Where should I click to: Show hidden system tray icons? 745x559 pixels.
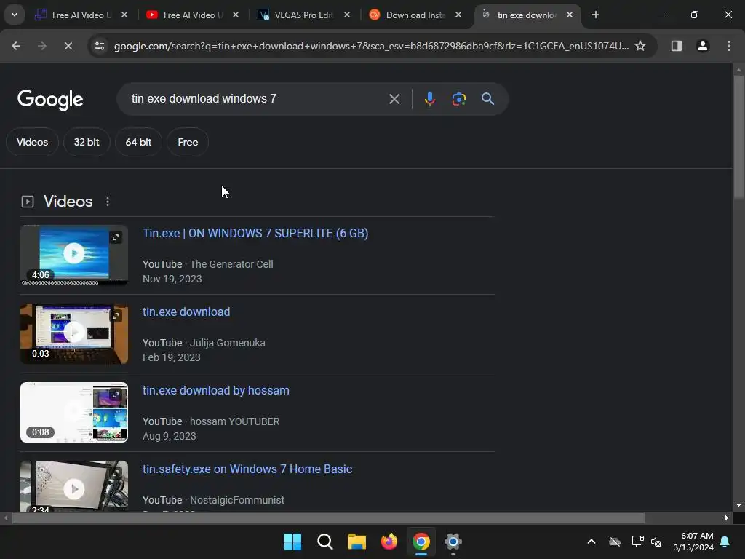point(591,542)
